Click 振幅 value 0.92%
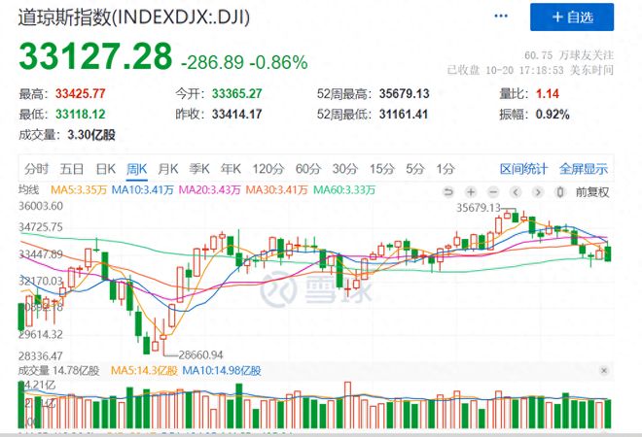Viewport: 642px width, 437px height. [553, 114]
